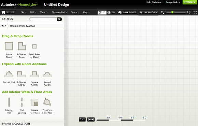198x126 pixels.
Task: Open the Help menu
Action: click(86, 12)
